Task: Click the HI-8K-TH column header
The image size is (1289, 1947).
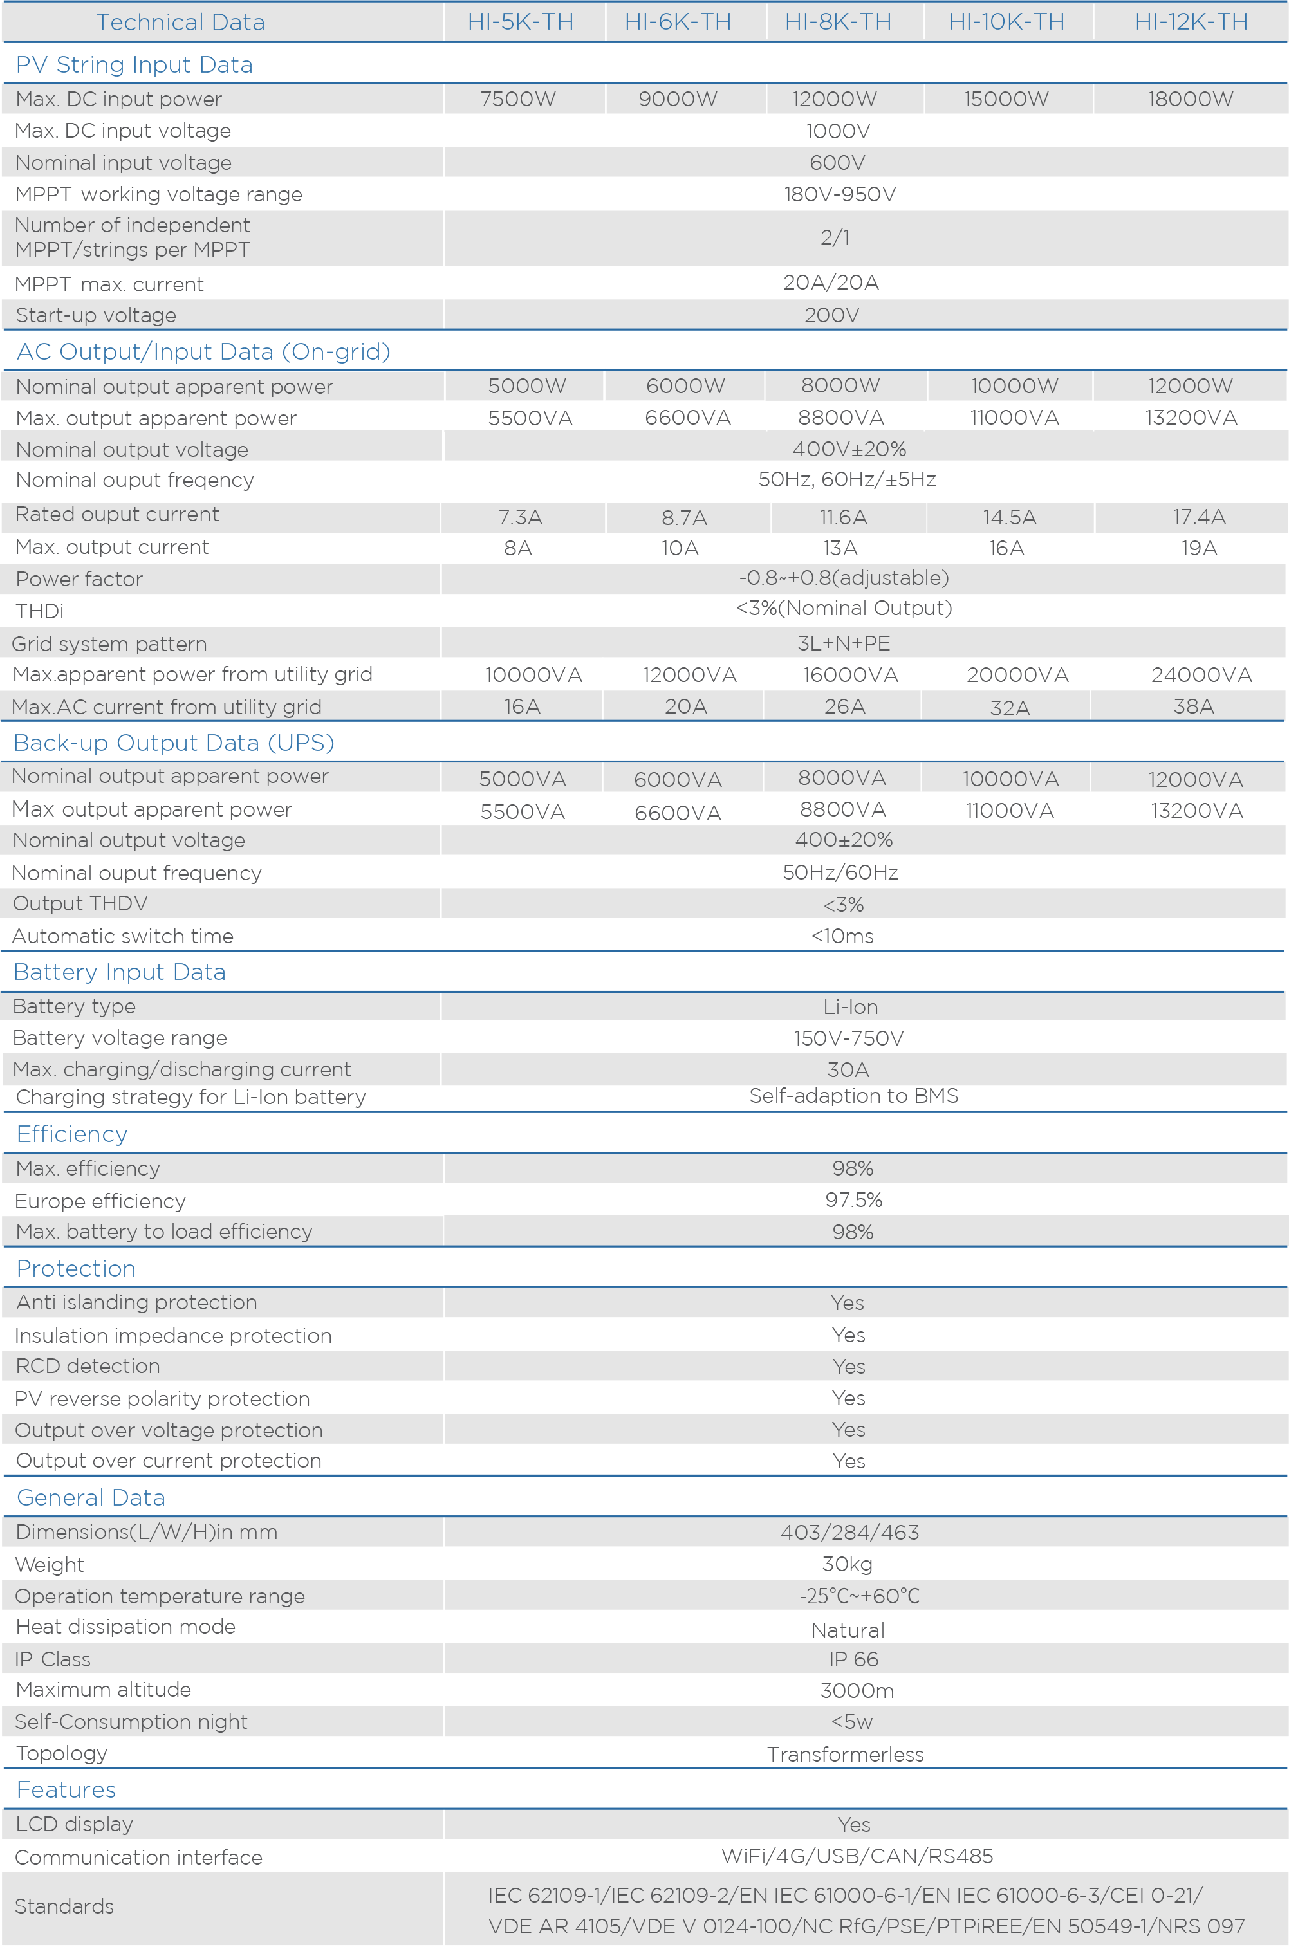Action: point(838,22)
